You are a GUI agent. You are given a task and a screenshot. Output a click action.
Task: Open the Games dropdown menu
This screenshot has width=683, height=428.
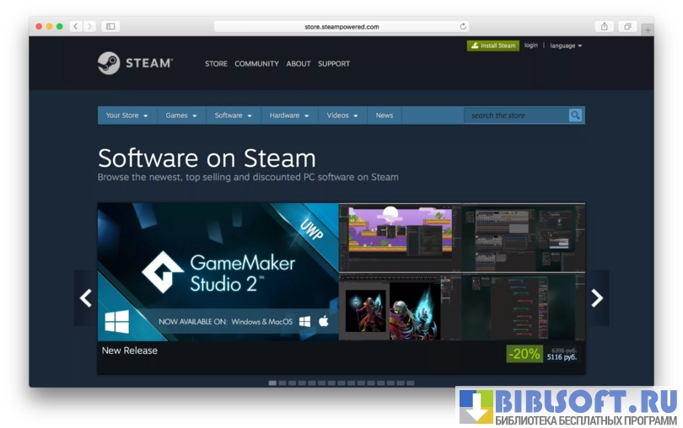tap(181, 115)
